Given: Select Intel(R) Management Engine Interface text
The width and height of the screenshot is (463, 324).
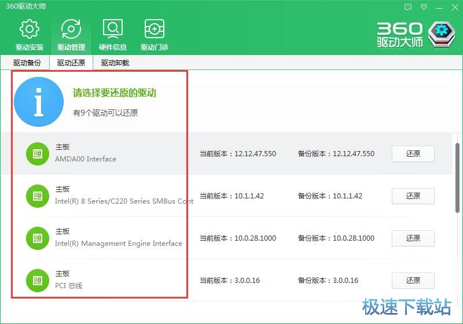Looking at the screenshot, I should point(119,244).
